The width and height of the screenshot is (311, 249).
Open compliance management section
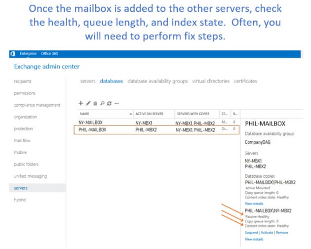(37, 105)
